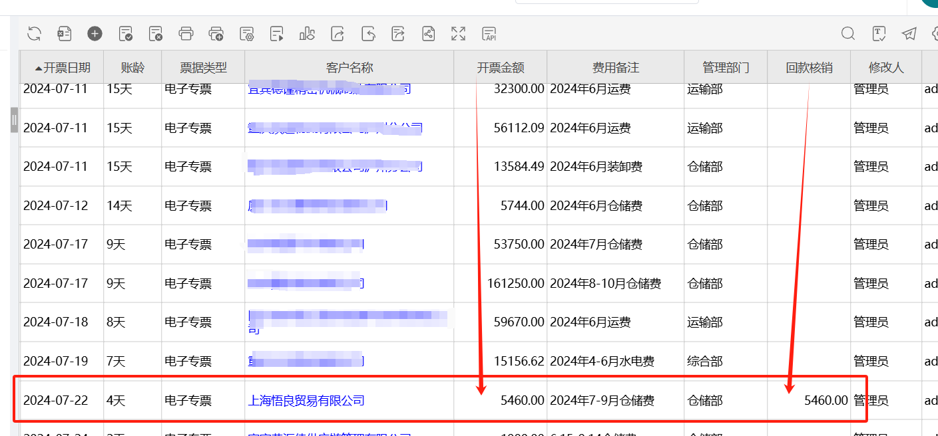Click 5460.00 in the 回款核销 column
The height and width of the screenshot is (436, 938).
tap(826, 401)
